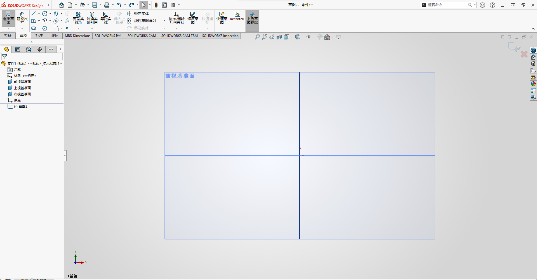Open File Explorer task pane tab
537x280 pixels.
(x=533, y=70)
